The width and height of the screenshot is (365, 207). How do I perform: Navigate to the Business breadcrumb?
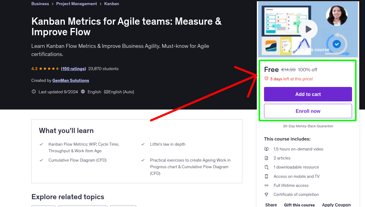click(40, 4)
